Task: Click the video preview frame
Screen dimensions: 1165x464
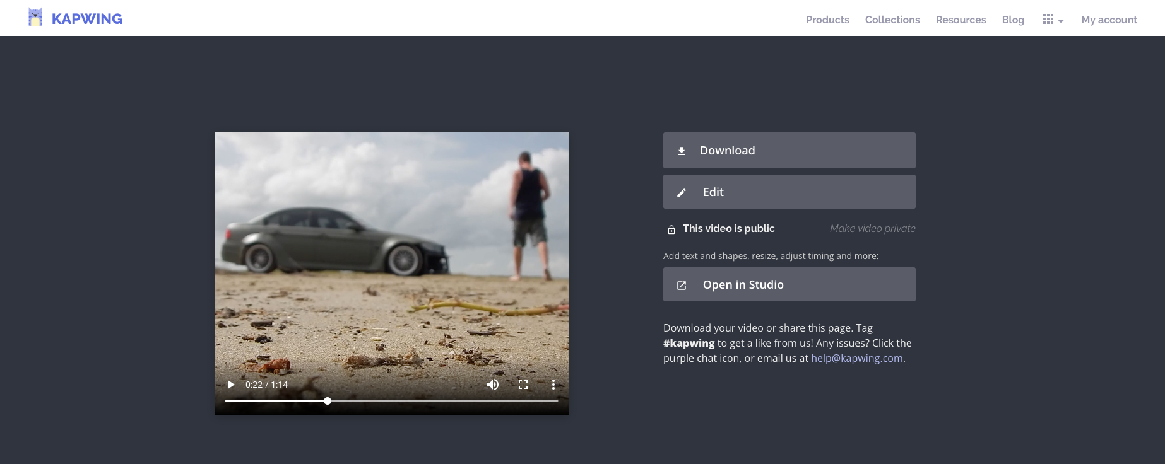Action: 391,252
